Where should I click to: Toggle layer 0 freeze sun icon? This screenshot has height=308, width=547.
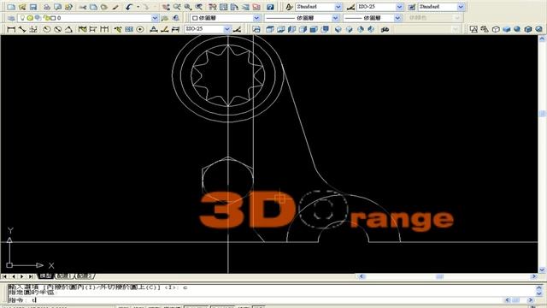pyautogui.click(x=30, y=18)
